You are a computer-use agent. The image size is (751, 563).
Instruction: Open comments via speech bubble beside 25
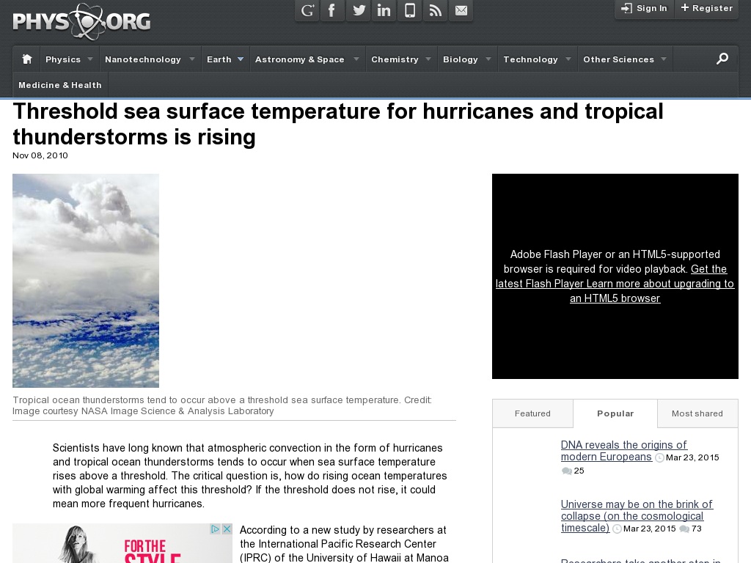(566, 471)
